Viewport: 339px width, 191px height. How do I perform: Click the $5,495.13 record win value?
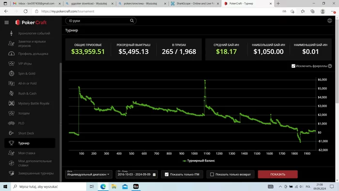coord(133,51)
